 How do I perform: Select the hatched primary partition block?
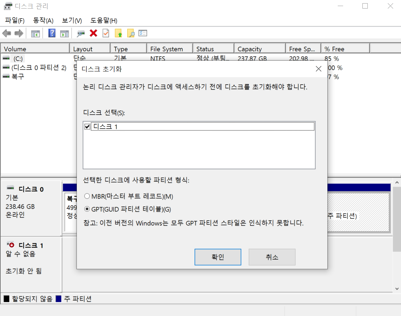(358, 212)
